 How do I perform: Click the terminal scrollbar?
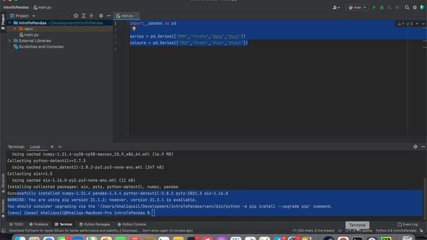tap(424, 199)
